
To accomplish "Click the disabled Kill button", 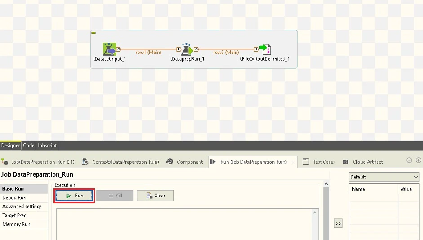I will click(115, 196).
